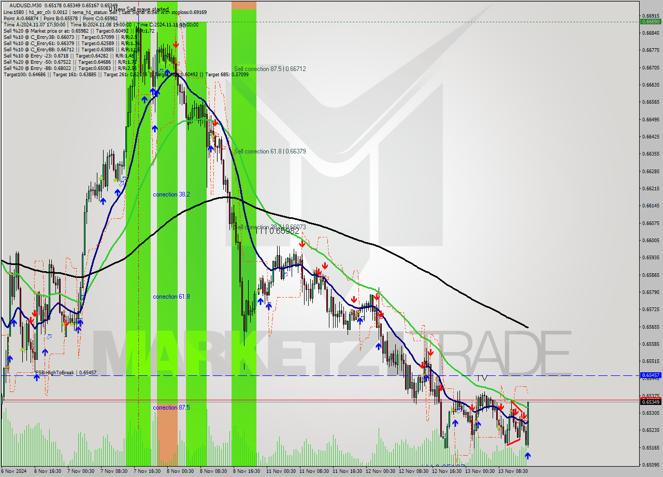
Task: Select the 'New Sell wave started' label
Action: tap(141, 9)
